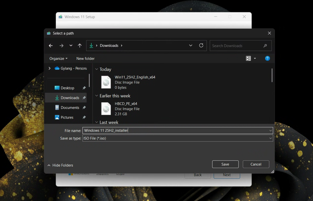The width and height of the screenshot is (313, 201).
Task: Expand the address bar history dropdown
Action: tap(191, 45)
